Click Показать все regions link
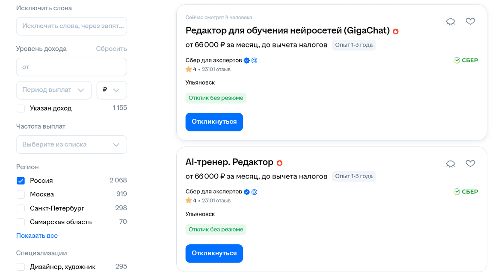Screen dimensions: 498x272 [37, 236]
